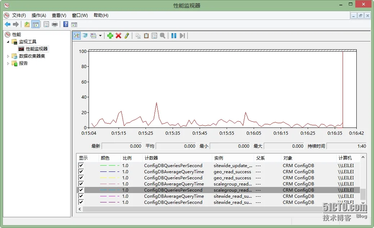Click the Zoom magnifier icon

pyautogui.click(x=162, y=36)
